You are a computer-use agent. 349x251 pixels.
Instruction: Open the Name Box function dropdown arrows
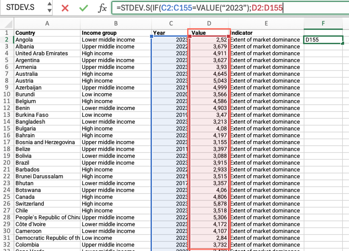point(49,7)
